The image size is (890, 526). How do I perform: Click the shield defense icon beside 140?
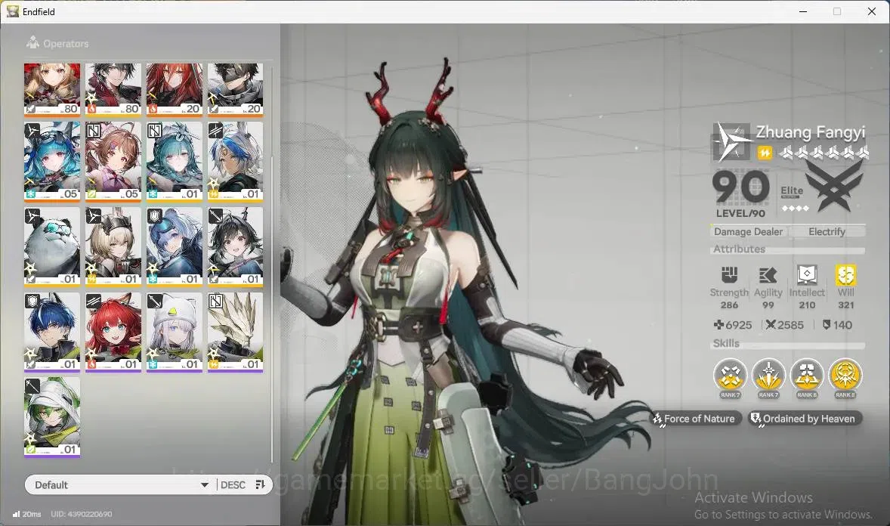pos(827,325)
